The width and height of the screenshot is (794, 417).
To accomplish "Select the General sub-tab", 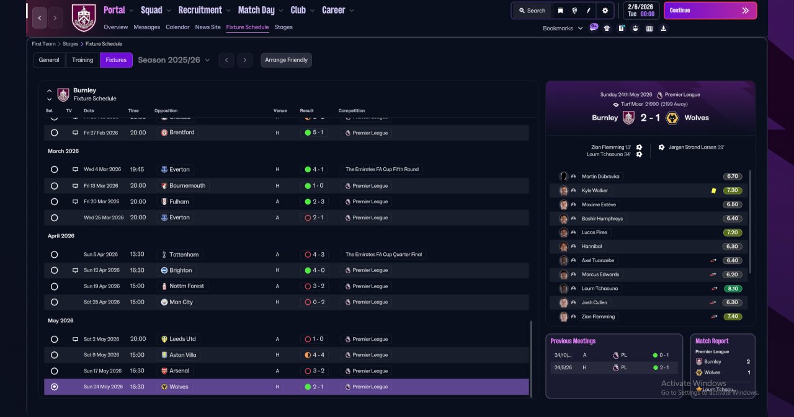I will (49, 60).
